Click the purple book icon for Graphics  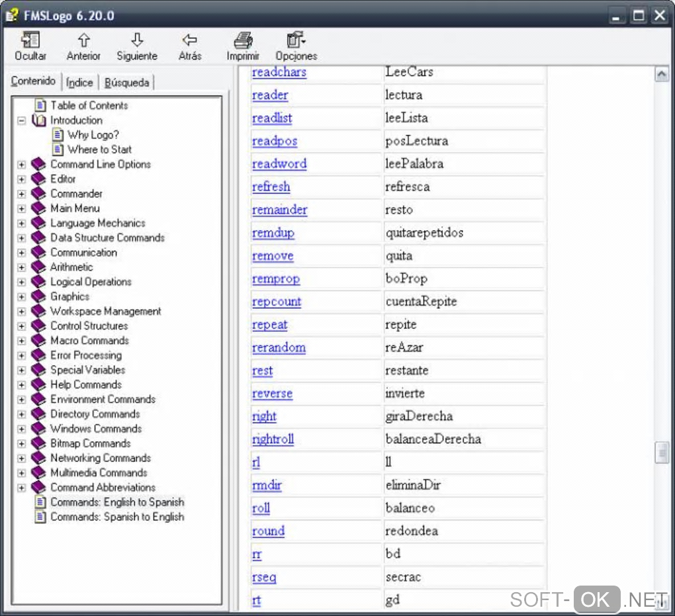click(39, 296)
